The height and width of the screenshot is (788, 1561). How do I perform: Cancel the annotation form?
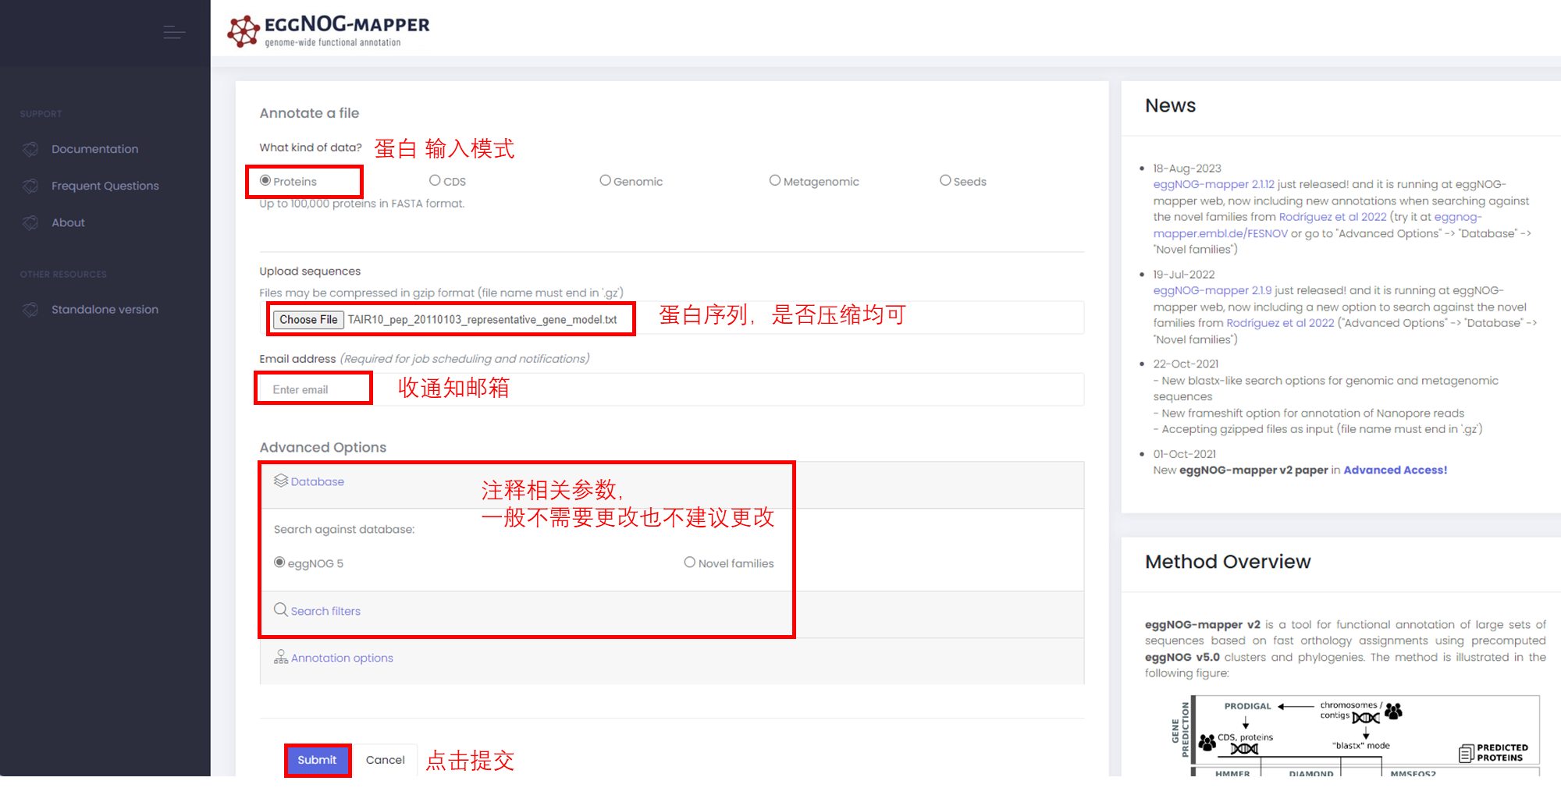pos(385,760)
